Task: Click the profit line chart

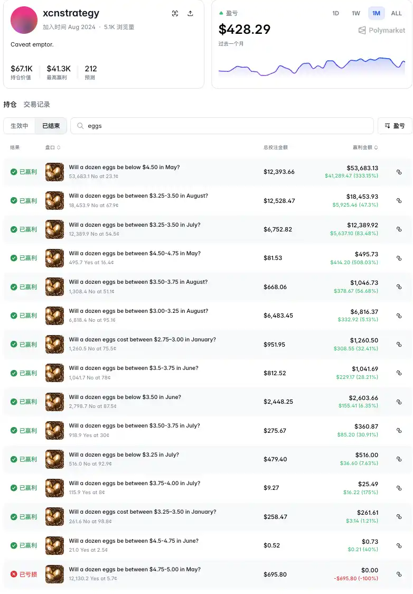Action: click(x=312, y=67)
